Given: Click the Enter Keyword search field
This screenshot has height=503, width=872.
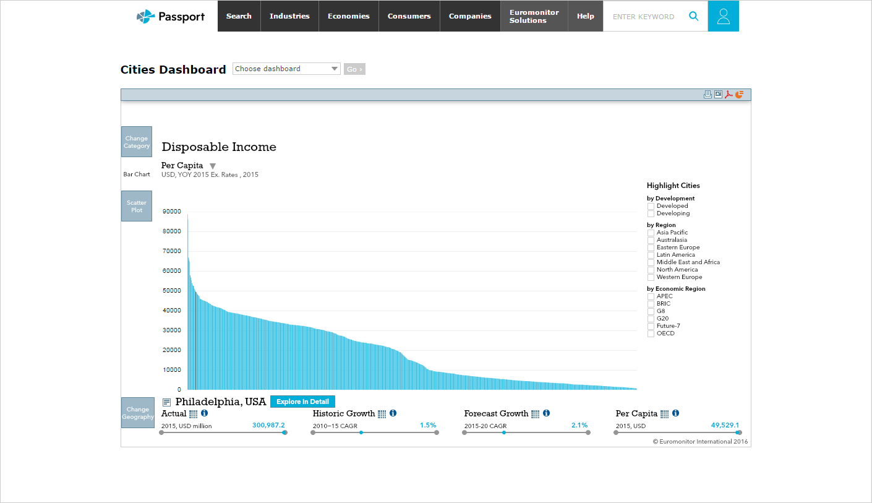Looking at the screenshot, I should click(643, 17).
